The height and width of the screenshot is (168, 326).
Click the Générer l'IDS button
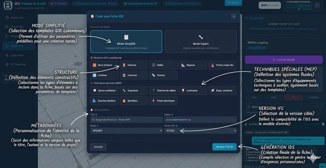tap(224, 147)
